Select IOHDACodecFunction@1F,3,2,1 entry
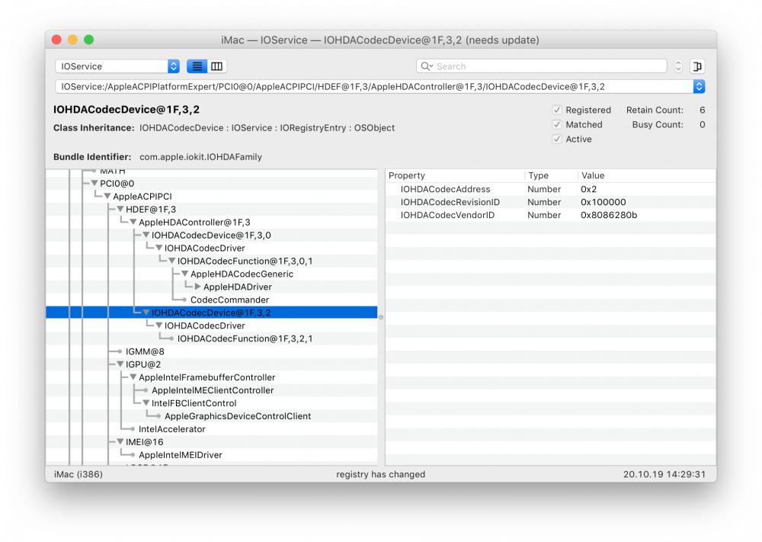 [x=245, y=338]
